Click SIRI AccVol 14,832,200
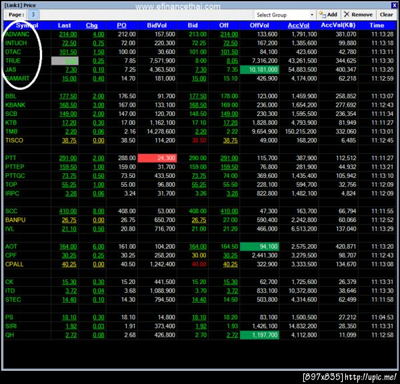Image resolution: width=400 pixels, height=384 pixels. click(x=303, y=326)
